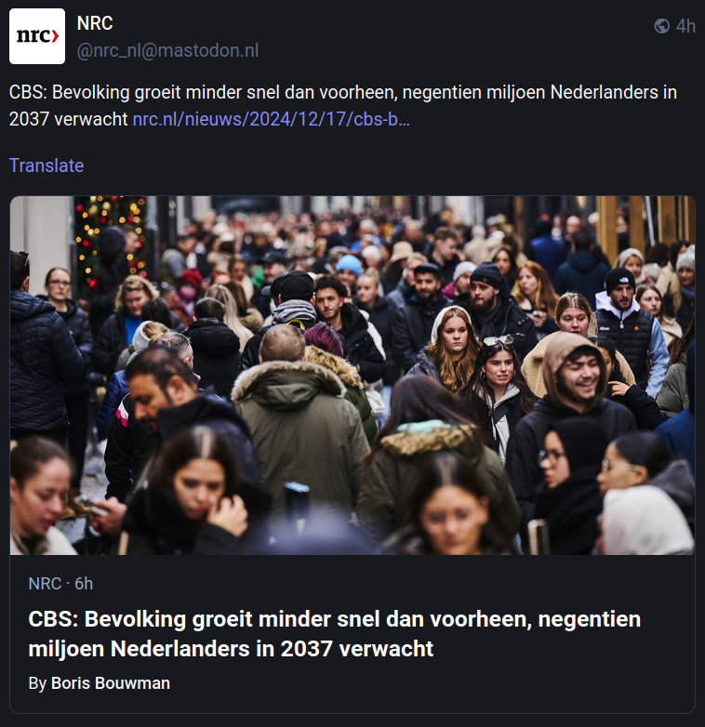Click the globe public visibility icon
Image resolution: width=705 pixels, height=727 pixels.
[662, 26]
